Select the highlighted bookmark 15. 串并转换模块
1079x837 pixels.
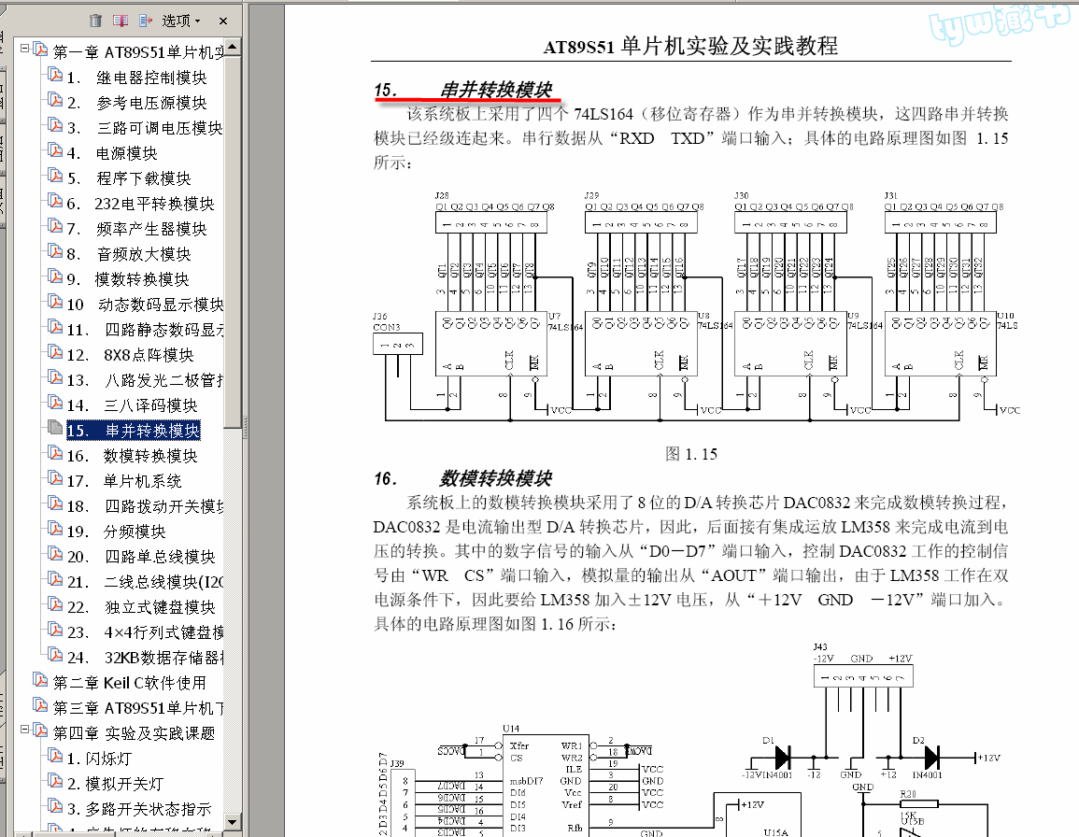pyautogui.click(x=134, y=431)
